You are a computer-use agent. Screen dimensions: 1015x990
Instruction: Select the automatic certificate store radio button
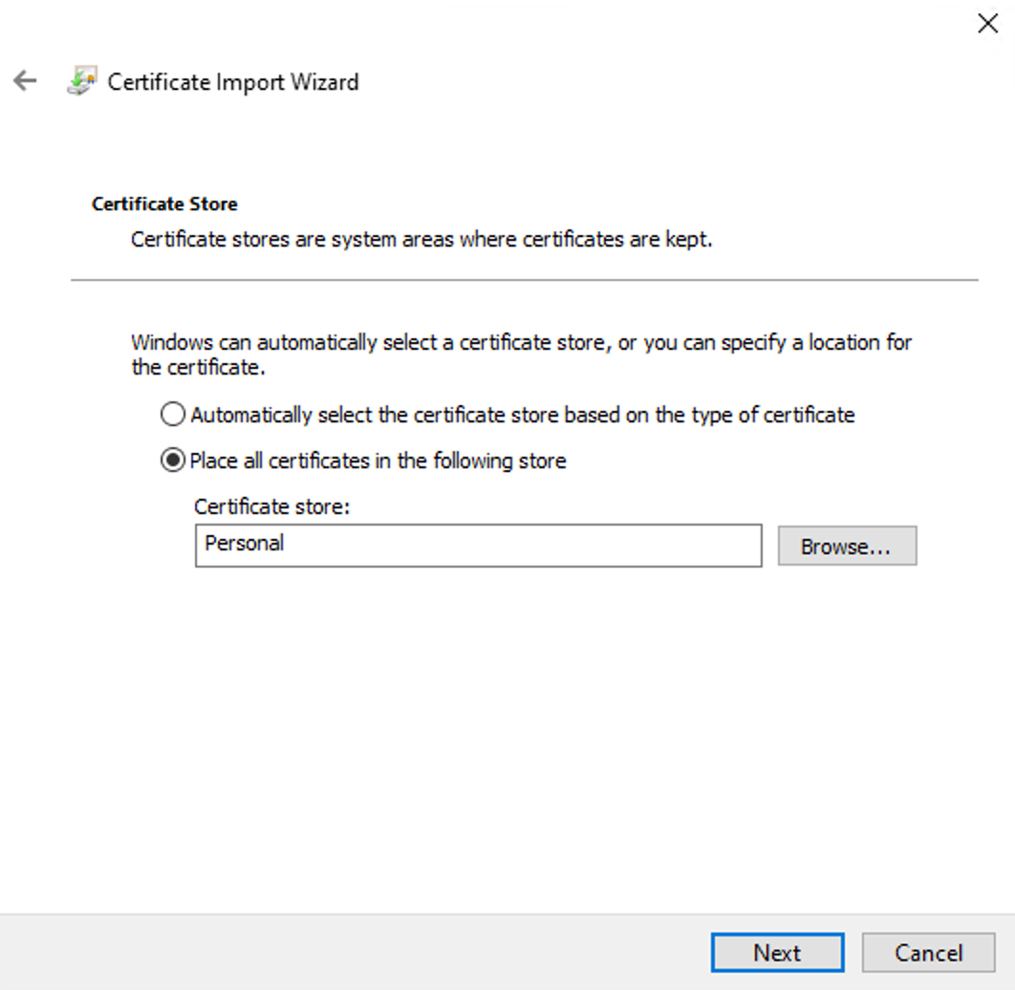[173, 415]
